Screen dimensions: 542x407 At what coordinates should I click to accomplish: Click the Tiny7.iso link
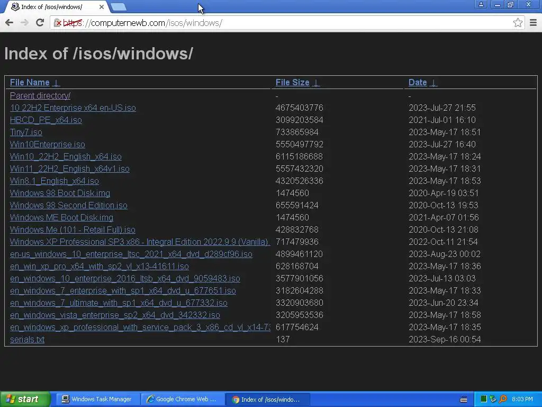[x=26, y=132]
